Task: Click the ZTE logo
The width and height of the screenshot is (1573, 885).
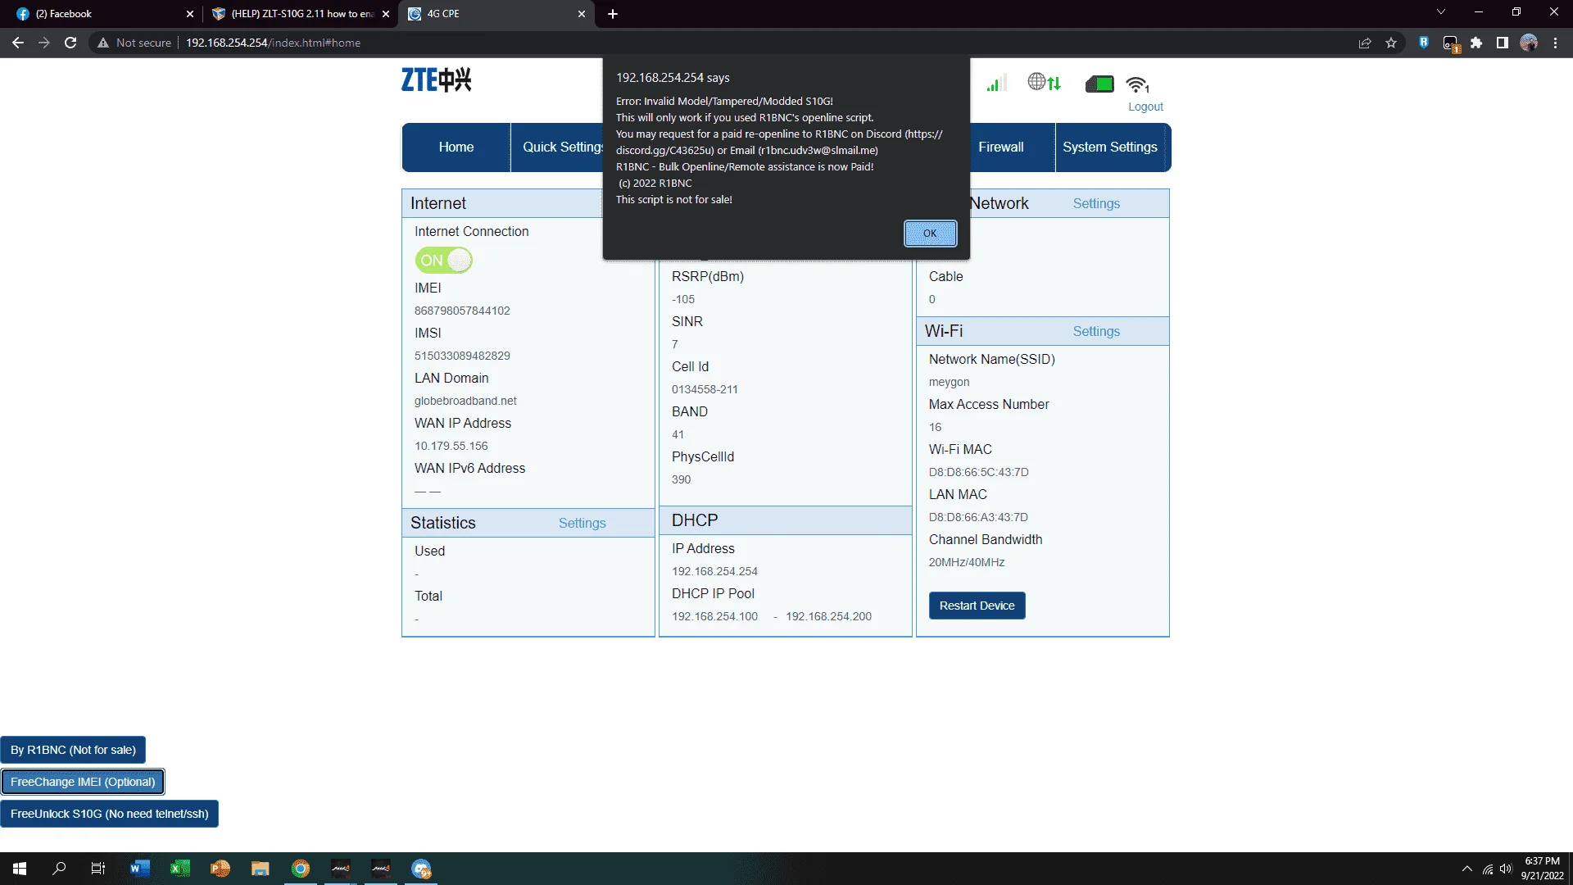Action: point(436,79)
